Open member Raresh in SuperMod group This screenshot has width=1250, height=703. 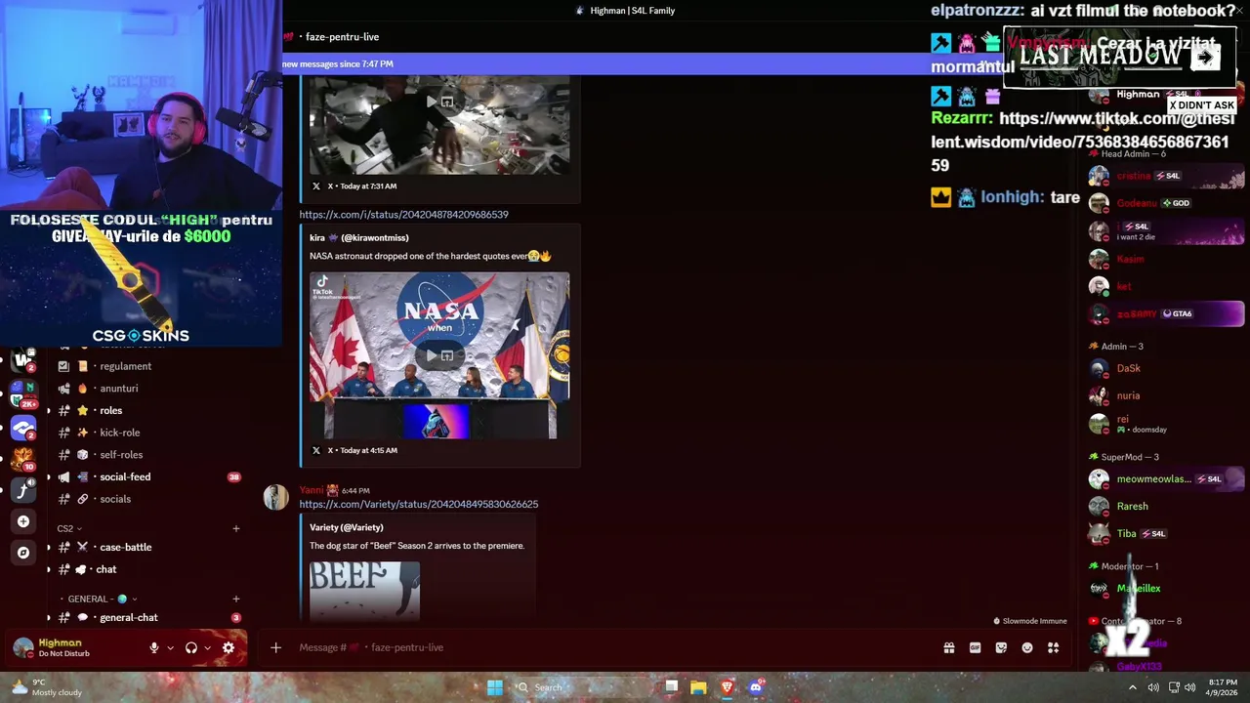click(1132, 507)
